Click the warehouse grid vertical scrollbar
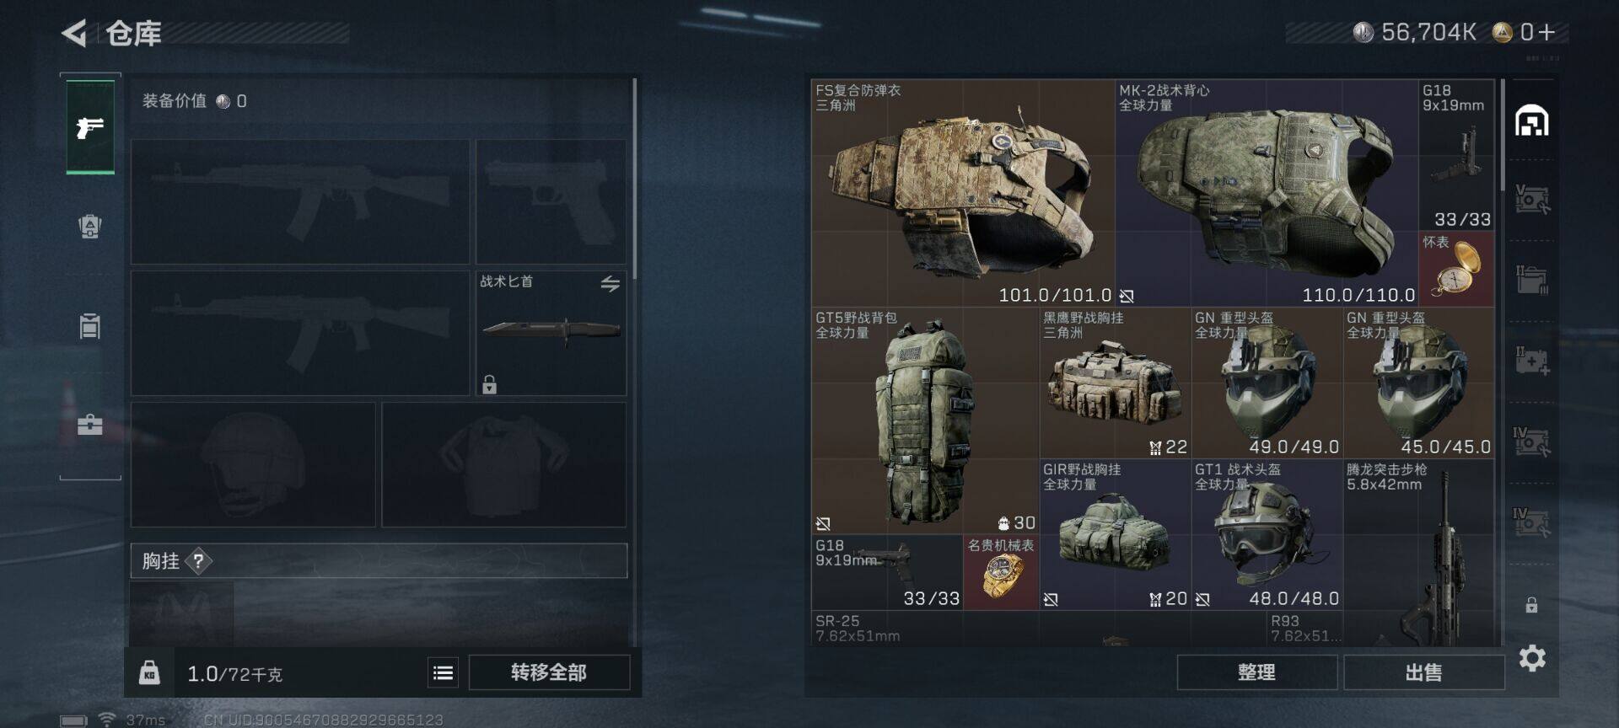 point(1502,135)
